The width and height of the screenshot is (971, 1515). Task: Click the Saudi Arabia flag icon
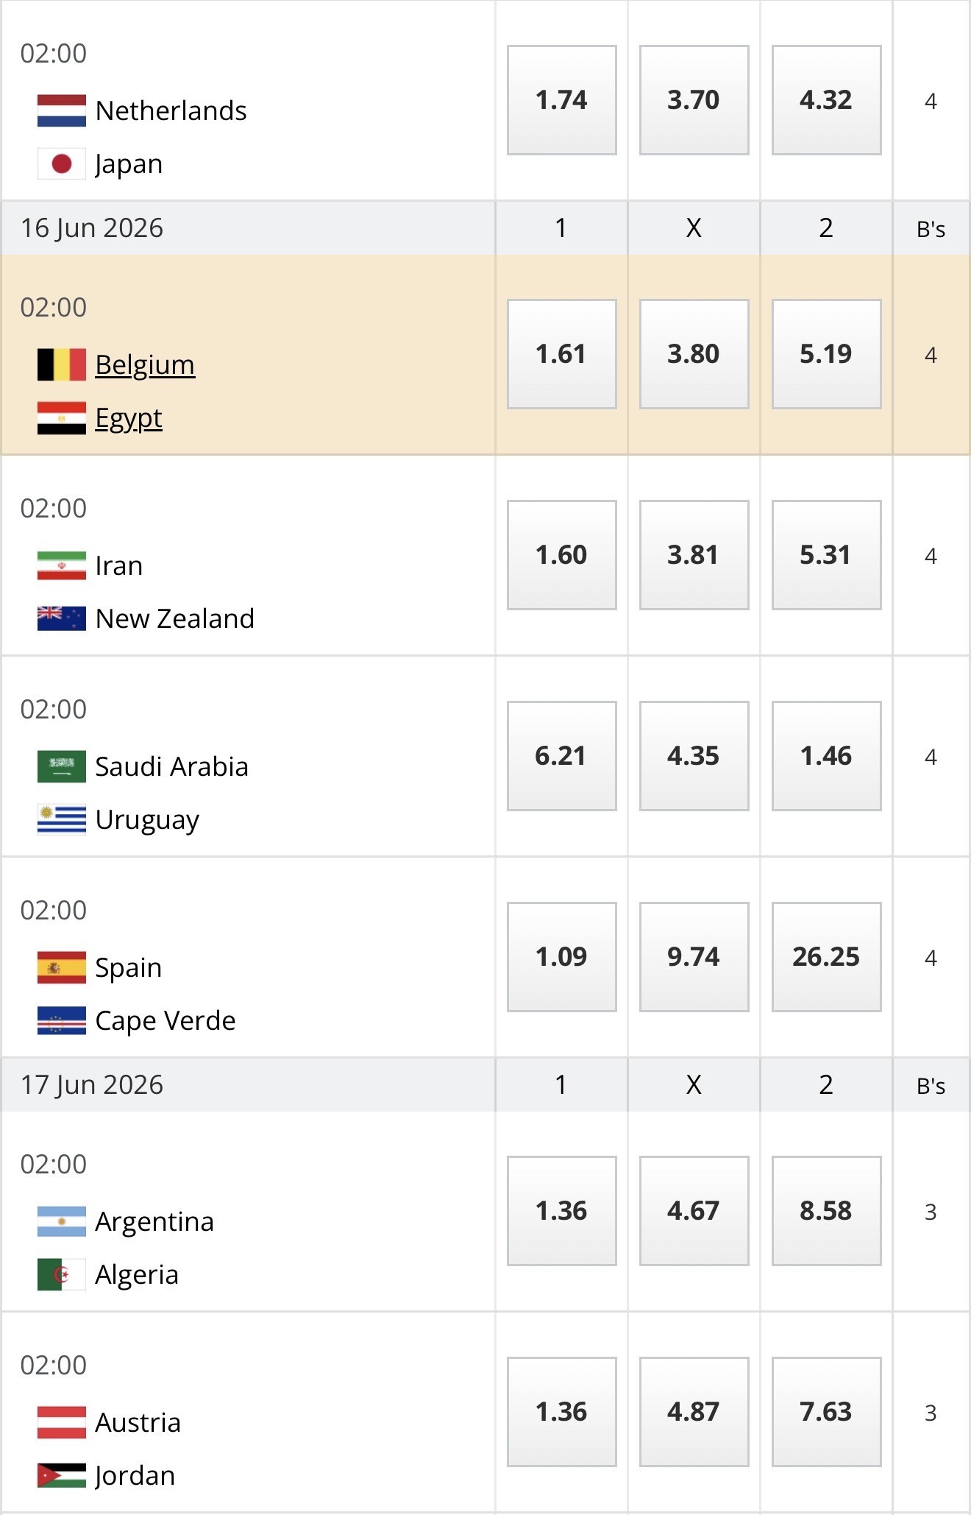click(62, 766)
